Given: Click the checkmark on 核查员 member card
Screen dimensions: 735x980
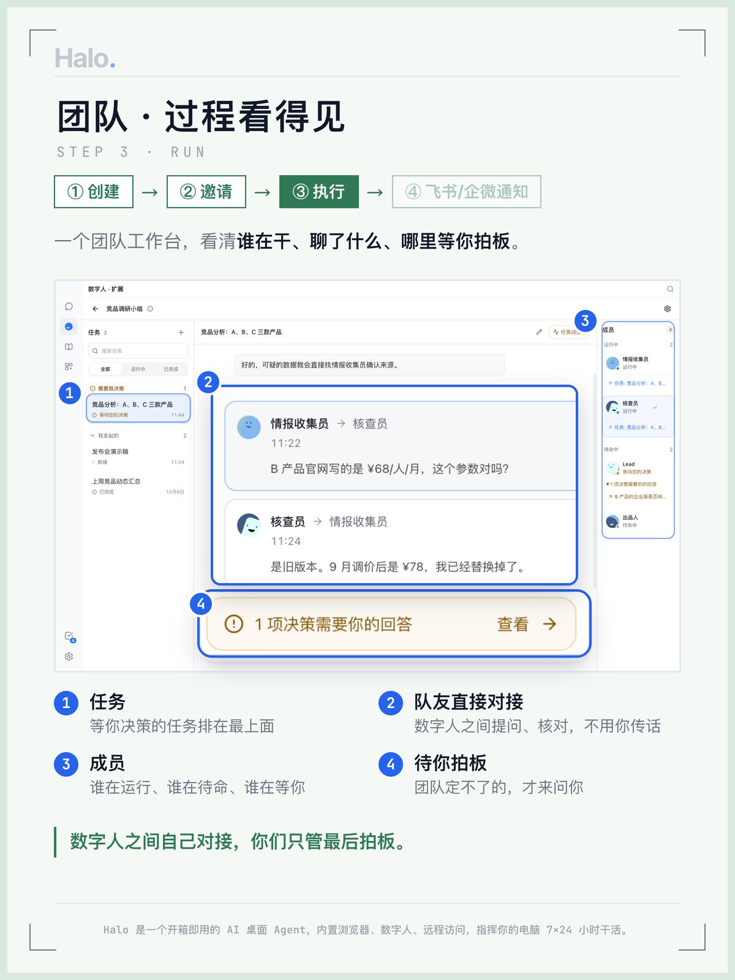Looking at the screenshot, I should pos(655,407).
